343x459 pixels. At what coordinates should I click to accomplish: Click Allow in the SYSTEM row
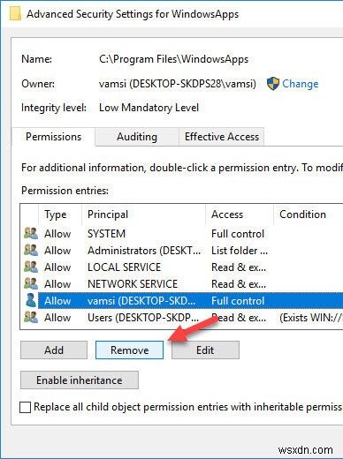tap(57, 234)
